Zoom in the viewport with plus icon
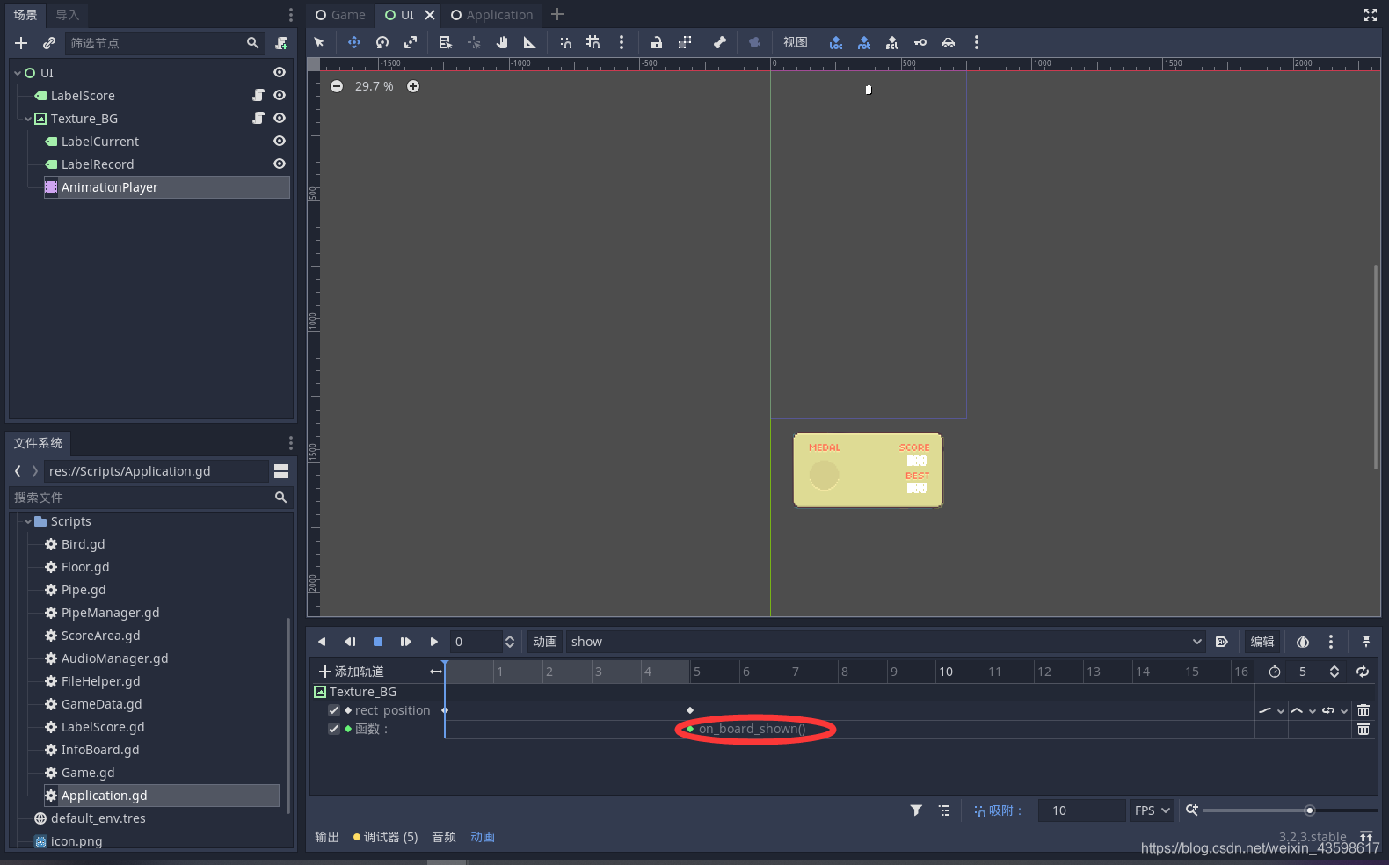The width and height of the screenshot is (1389, 865). click(413, 86)
